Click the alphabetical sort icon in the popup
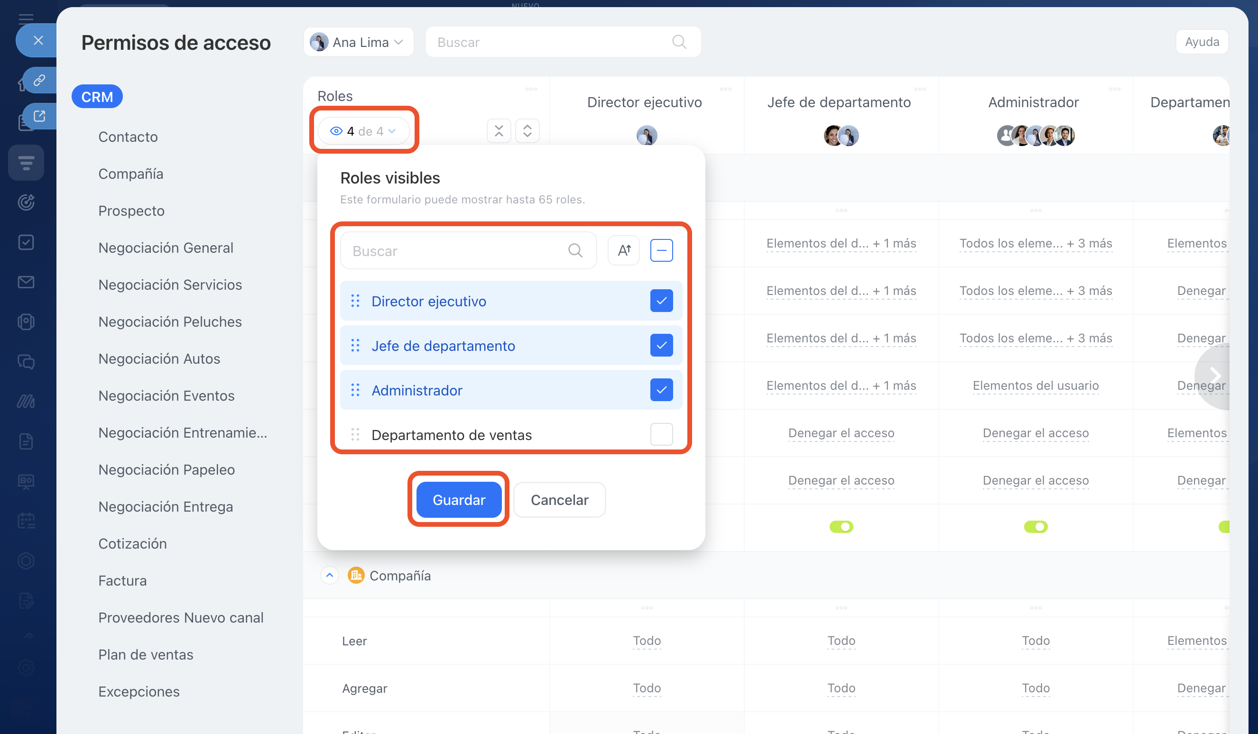This screenshot has width=1258, height=734. [623, 250]
